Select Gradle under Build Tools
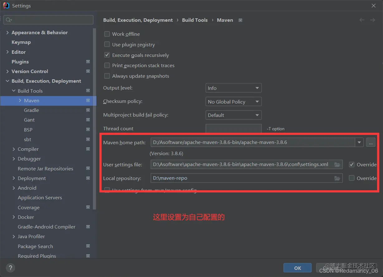The image size is (383, 277). [31, 110]
